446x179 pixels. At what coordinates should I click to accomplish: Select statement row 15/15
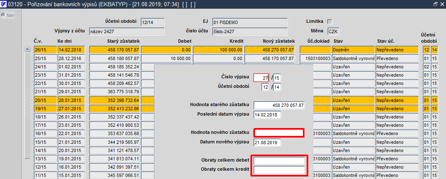pyautogui.click(x=45, y=142)
